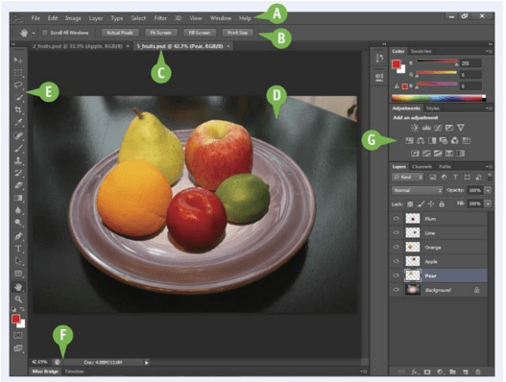The height and width of the screenshot is (382, 506).
Task: Select the Zoom tool in the toolbox
Action: tap(18, 299)
